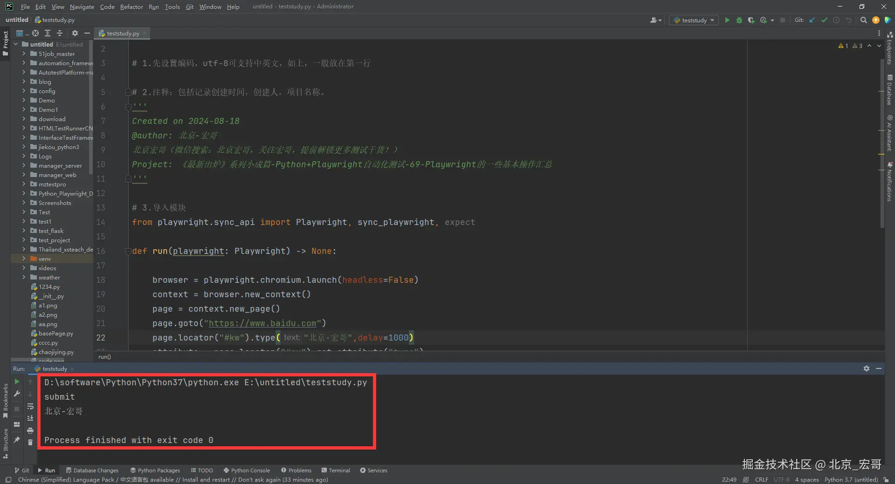Expand the config folder

24,91
